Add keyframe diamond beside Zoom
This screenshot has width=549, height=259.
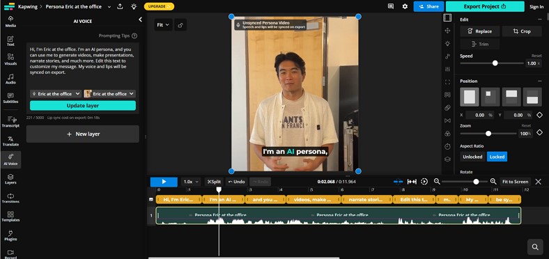point(539,132)
